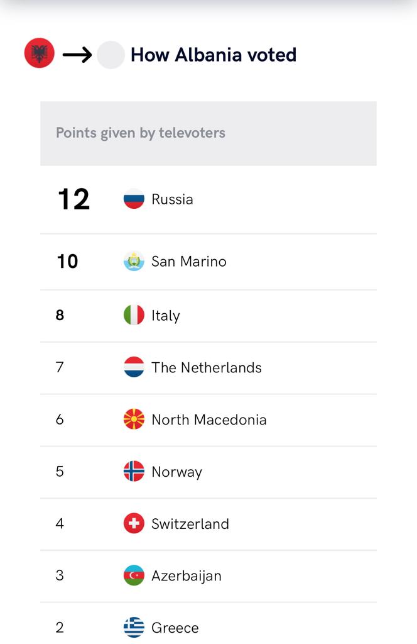Click the Norway flag icon

click(134, 471)
